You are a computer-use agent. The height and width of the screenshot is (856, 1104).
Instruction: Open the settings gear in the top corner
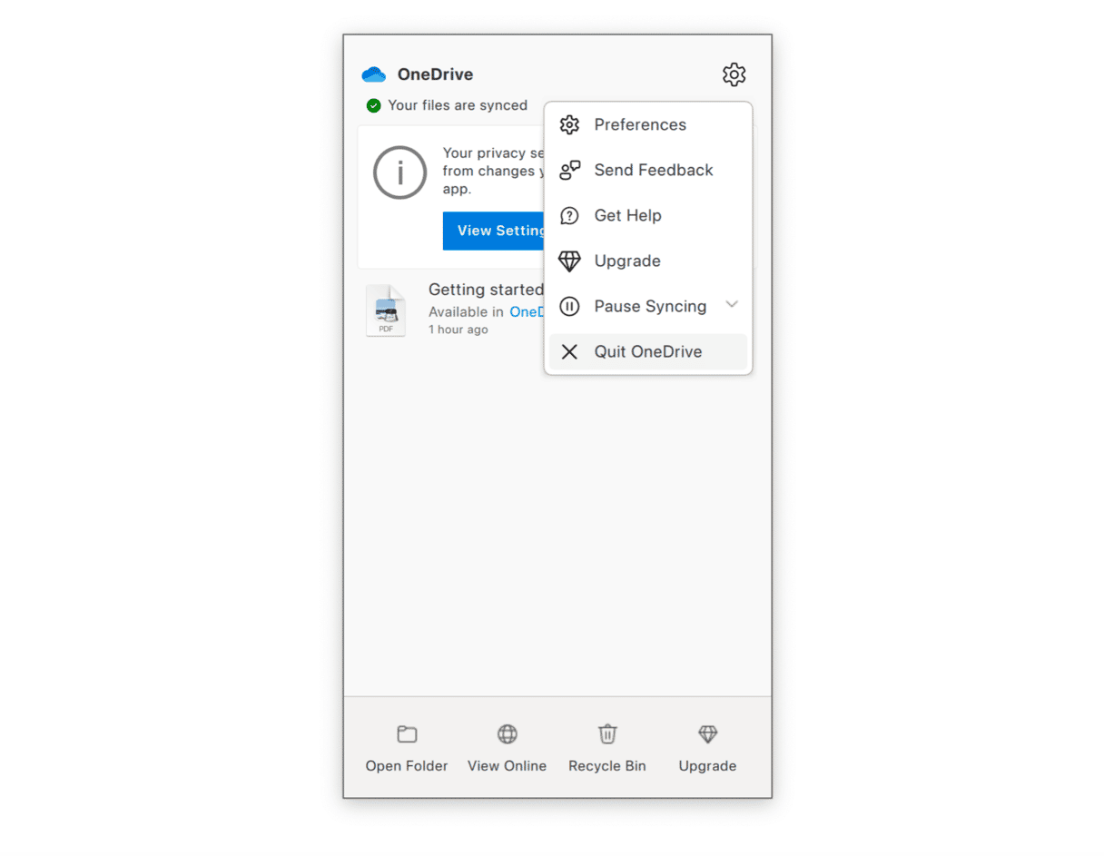click(x=734, y=74)
